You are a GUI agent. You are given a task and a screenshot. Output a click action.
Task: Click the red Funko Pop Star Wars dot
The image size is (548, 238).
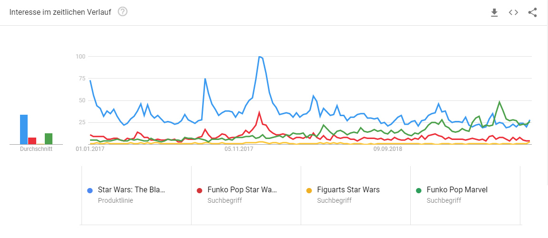tap(200, 190)
